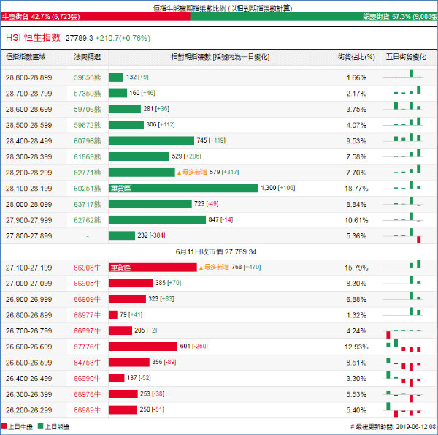Click the 27,100-27,199 range label
The image size is (438, 435).
pos(28,268)
